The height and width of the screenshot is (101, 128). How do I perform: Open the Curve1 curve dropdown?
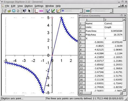81,11
